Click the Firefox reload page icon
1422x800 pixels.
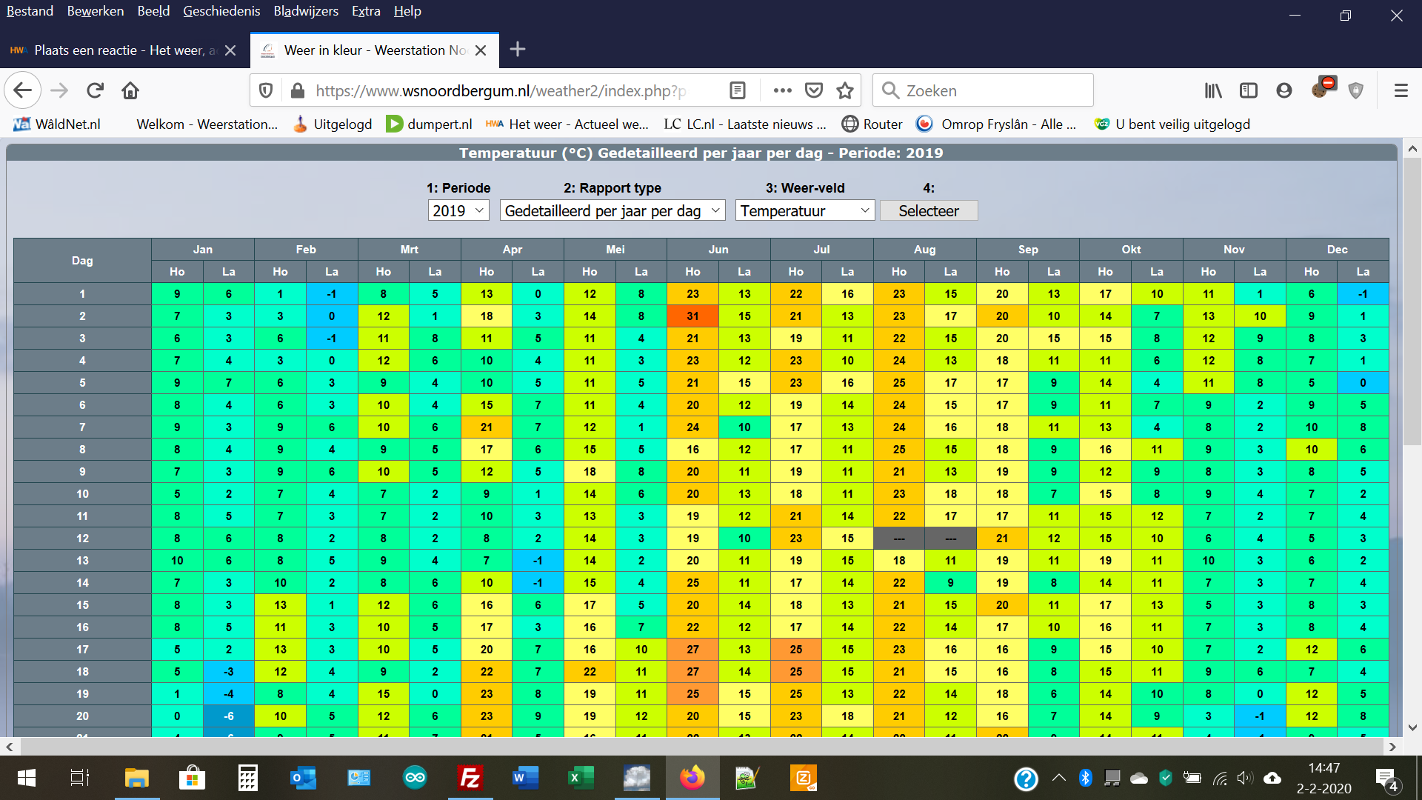tap(95, 90)
